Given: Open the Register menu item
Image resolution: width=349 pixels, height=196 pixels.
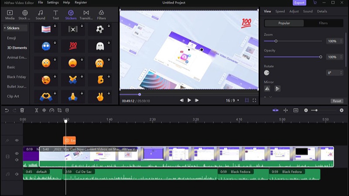Looking at the screenshot, I should click(81, 3).
